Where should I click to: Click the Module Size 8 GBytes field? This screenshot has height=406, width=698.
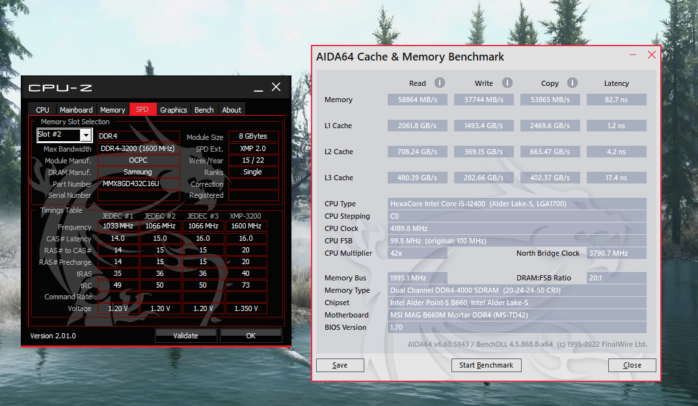253,136
